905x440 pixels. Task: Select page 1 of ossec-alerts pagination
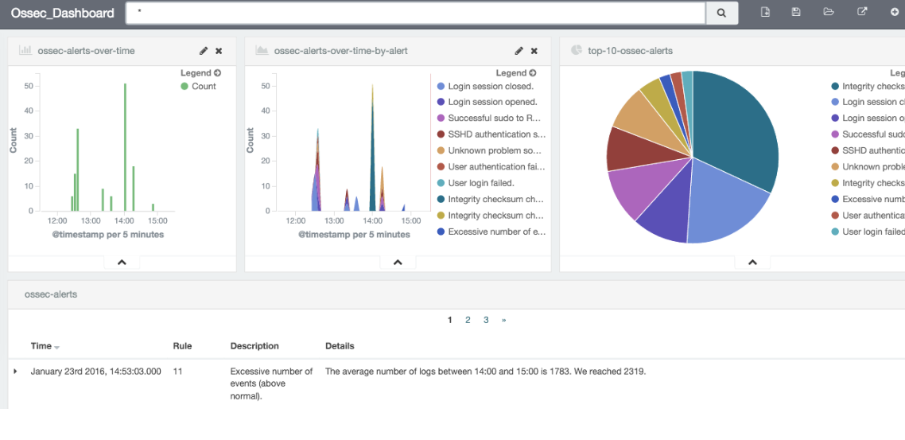[x=450, y=320]
